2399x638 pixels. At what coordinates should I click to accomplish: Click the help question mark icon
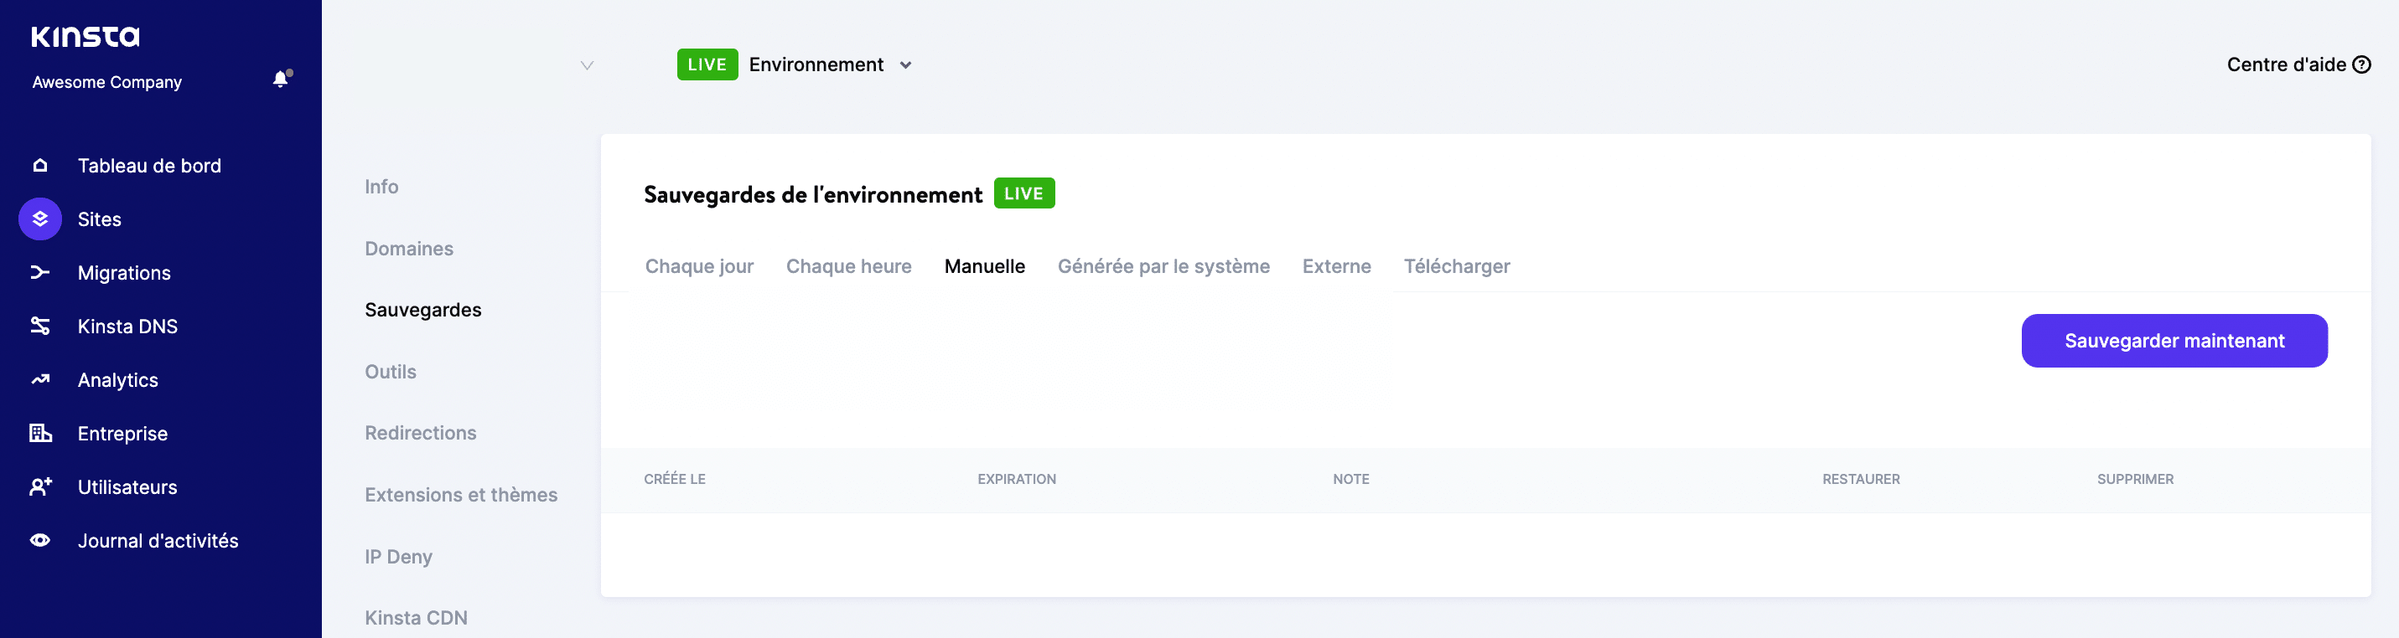(2362, 64)
